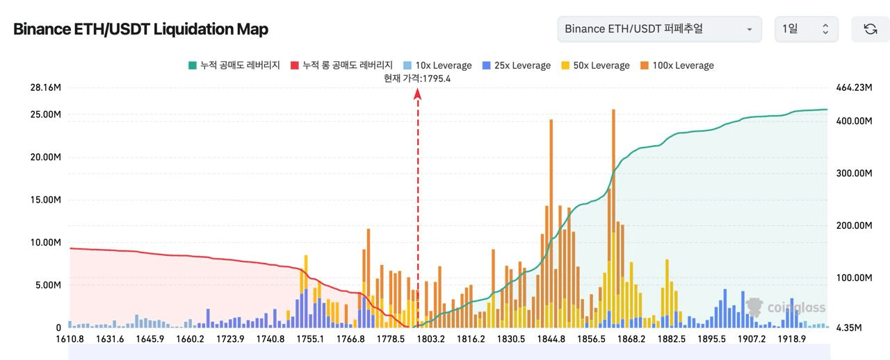Viewport: 890px width, 360px height.
Task: Click the light blue 10x Leverage swatch
Action: point(407,65)
